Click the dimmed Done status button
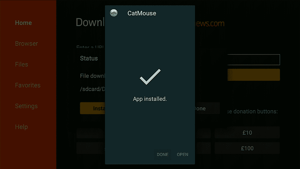This screenshot has width=300, height=169. coord(207,108)
